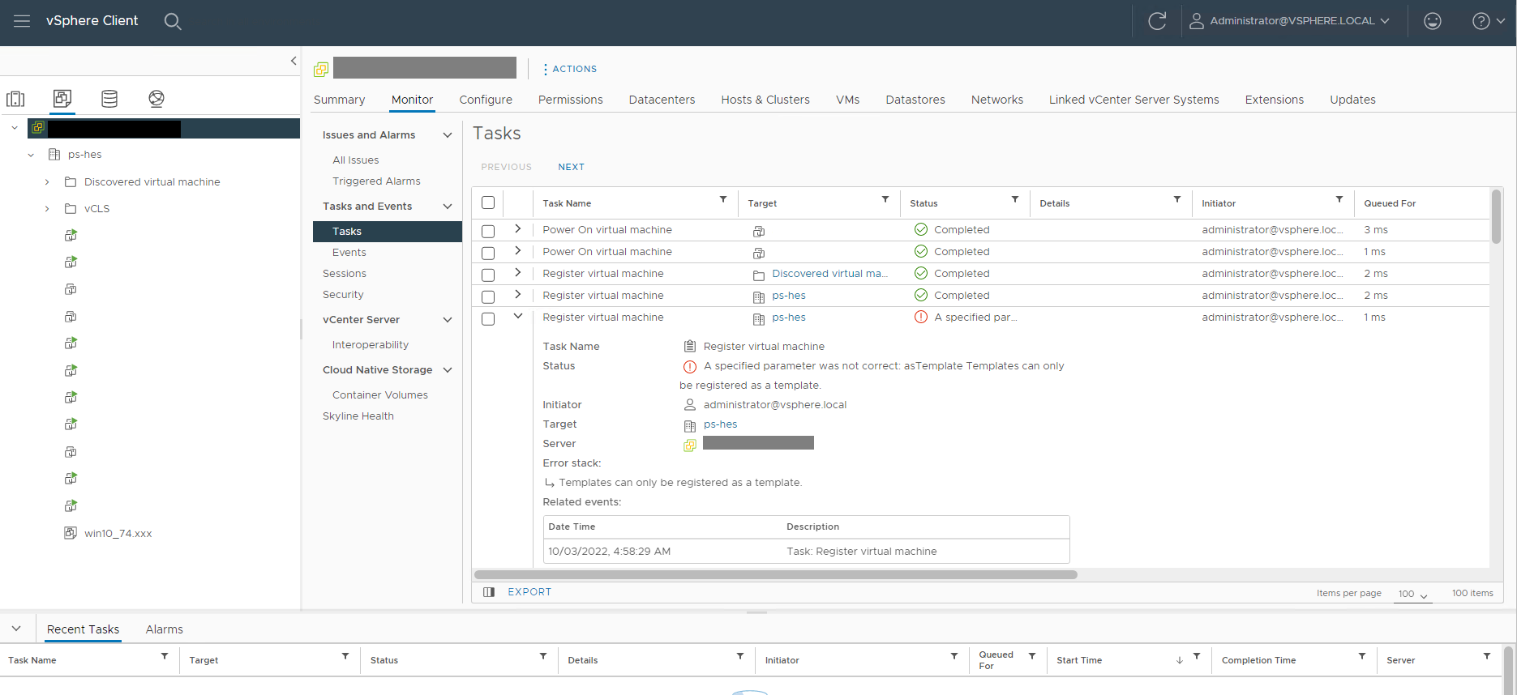Collapse the vCenter root tree node
Viewport: 1517px width, 695px height.
(15, 128)
